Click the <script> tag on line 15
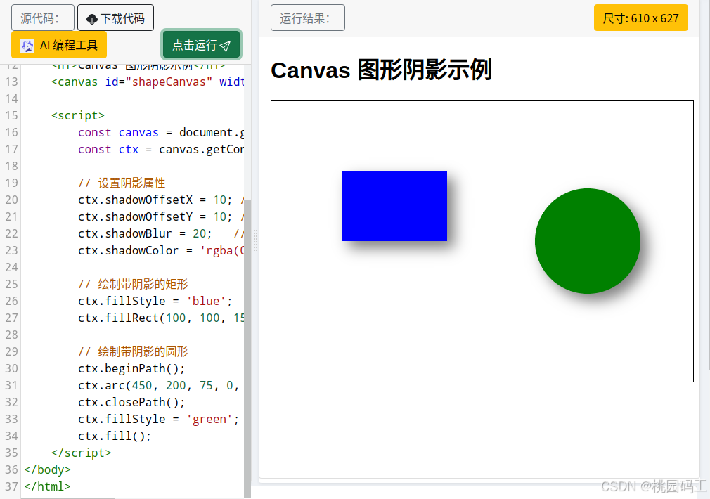This screenshot has width=710, height=499. 78,115
